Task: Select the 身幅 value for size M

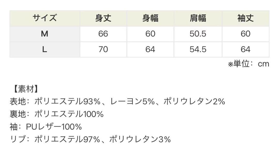Action: (150, 34)
